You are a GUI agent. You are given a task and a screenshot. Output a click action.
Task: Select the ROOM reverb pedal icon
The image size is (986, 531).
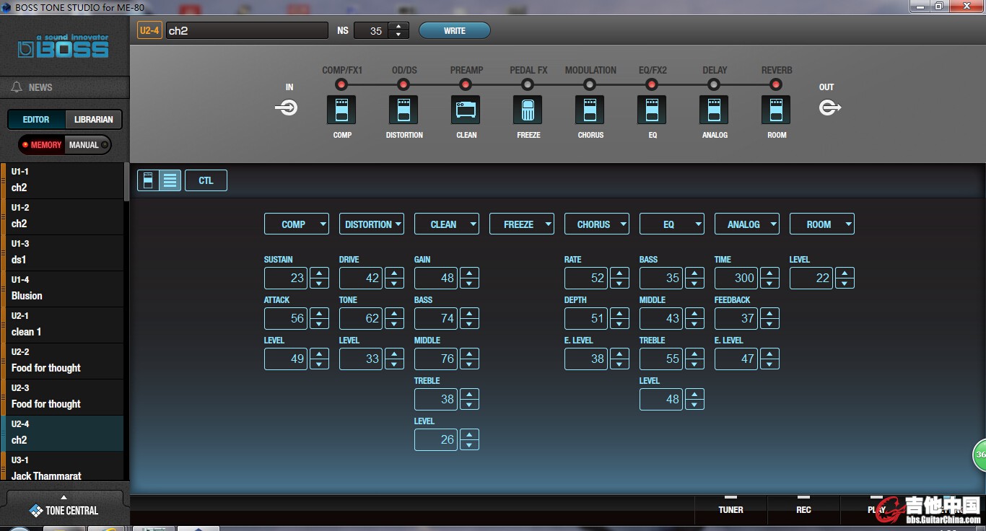click(x=776, y=110)
